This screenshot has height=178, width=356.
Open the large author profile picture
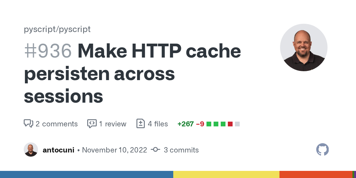[x=303, y=47]
